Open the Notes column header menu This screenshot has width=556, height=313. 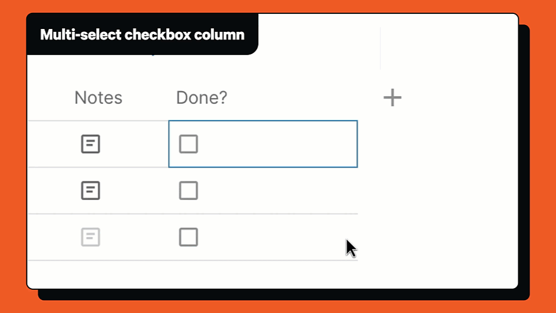point(98,97)
